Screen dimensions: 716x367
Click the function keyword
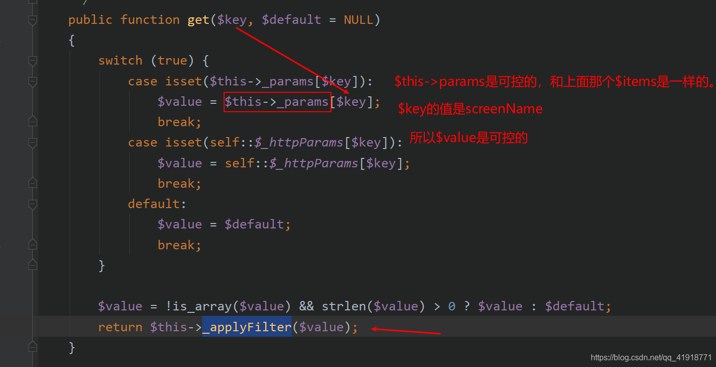pos(150,20)
